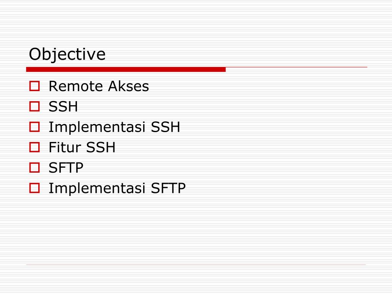The image size is (392, 294).
Task: Click the thin gray footer line
Action: (x=196, y=265)
